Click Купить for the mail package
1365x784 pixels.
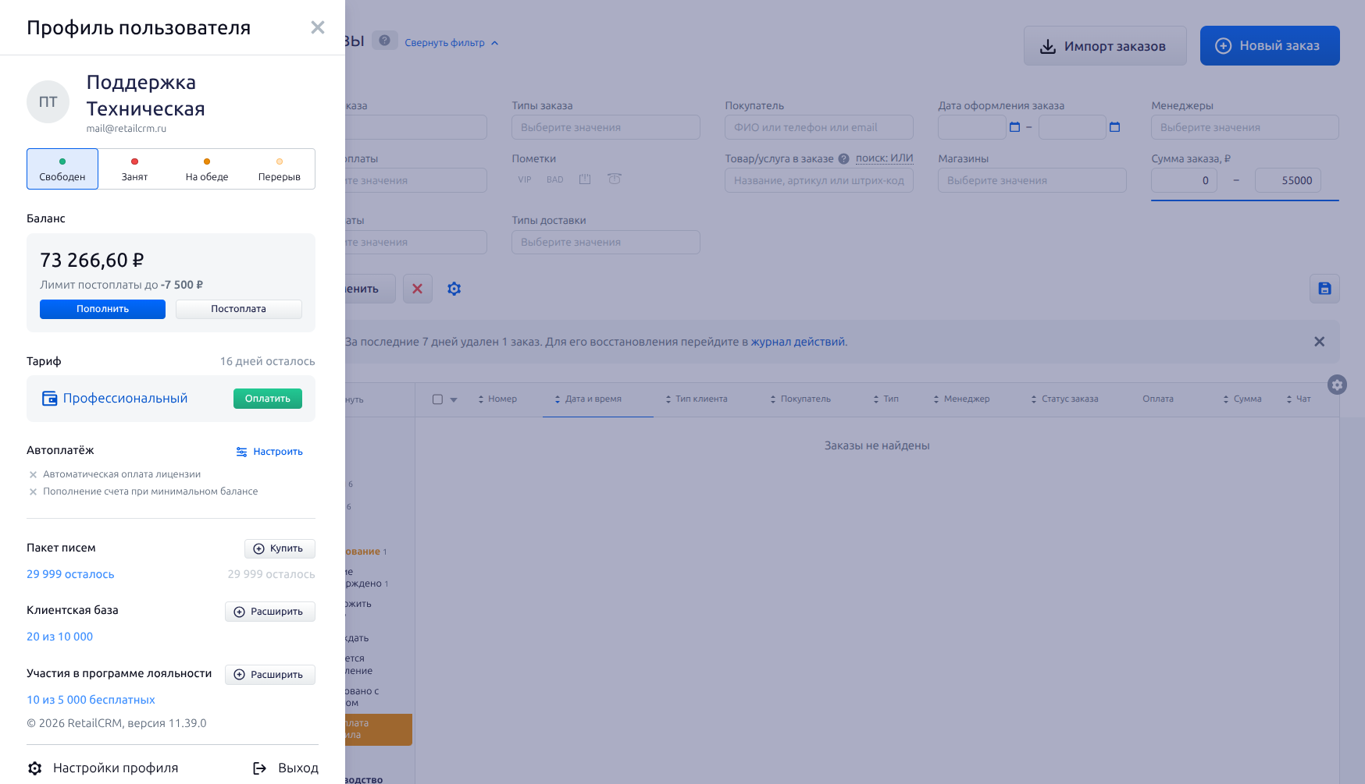click(280, 548)
